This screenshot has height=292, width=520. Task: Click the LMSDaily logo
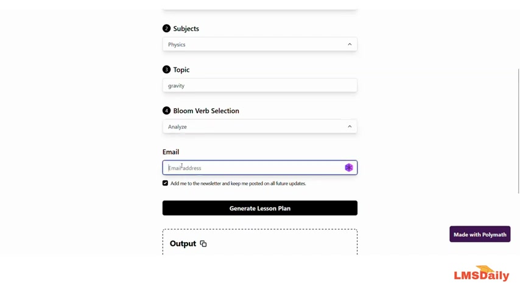click(x=481, y=273)
